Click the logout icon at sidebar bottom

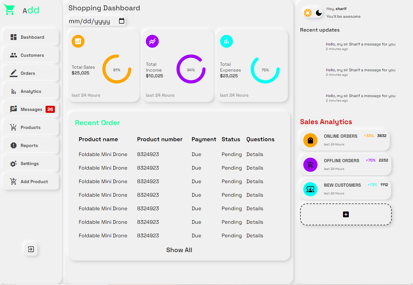coord(31,249)
